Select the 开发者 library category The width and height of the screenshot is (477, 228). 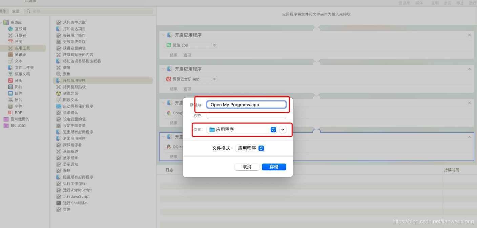20,35
